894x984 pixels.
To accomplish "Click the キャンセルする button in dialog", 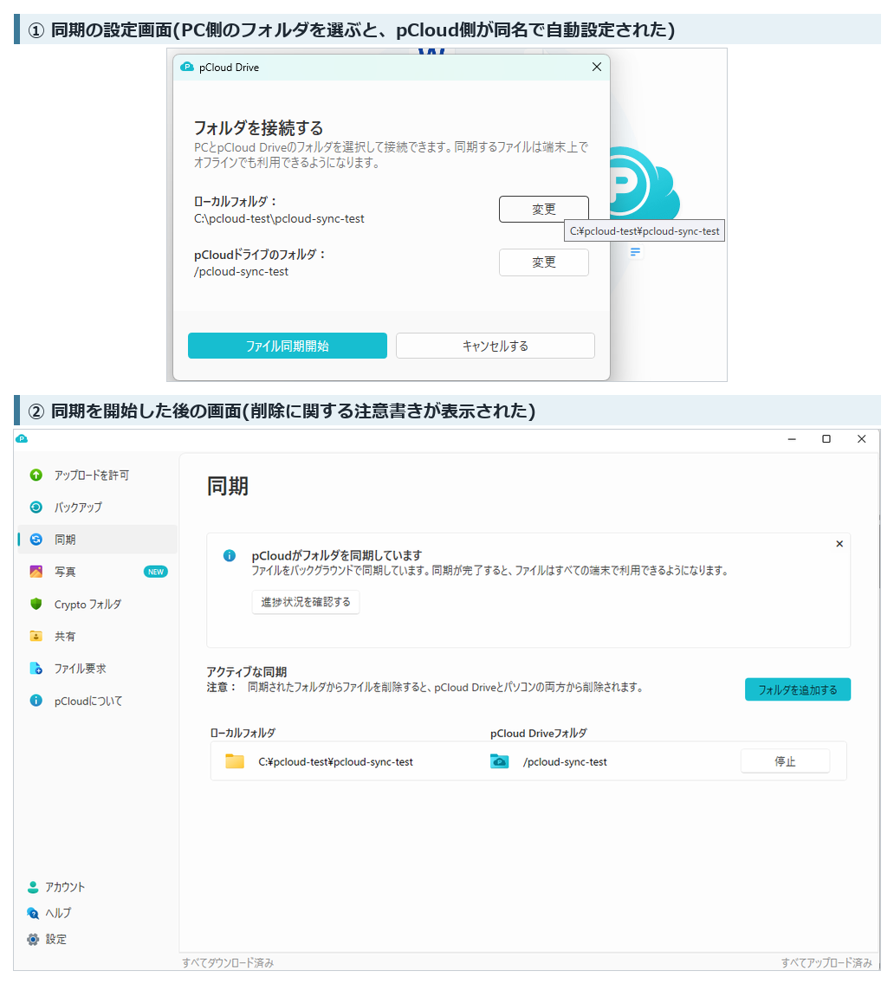I will coord(495,346).
